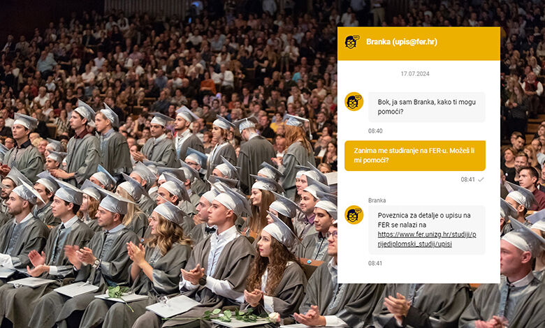
Task: Click the 08:40 timestamp under the greeting
Action: pyautogui.click(x=375, y=131)
